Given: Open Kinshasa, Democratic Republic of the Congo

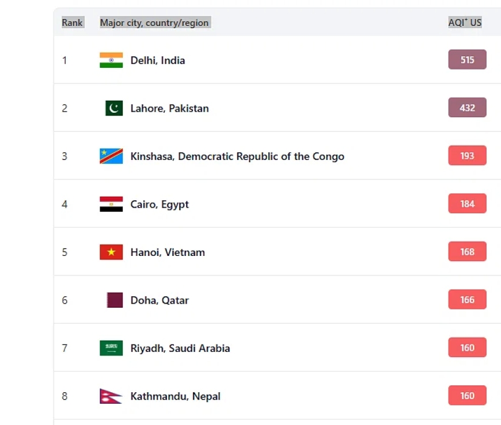Looking at the screenshot, I should pos(237,156).
